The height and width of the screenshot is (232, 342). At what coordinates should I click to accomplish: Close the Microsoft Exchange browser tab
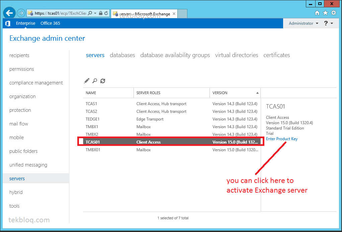(174, 14)
